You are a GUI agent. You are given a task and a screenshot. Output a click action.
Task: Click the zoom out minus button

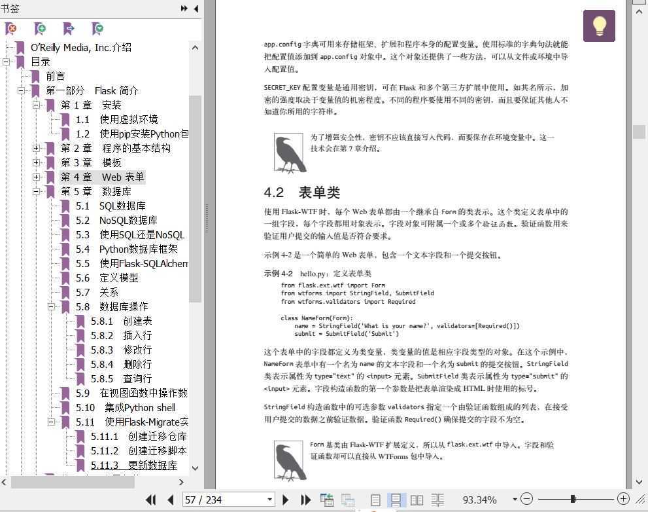[526, 499]
